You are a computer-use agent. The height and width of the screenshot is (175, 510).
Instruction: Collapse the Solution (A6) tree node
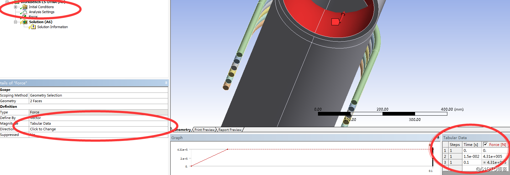pyautogui.click(x=15, y=22)
